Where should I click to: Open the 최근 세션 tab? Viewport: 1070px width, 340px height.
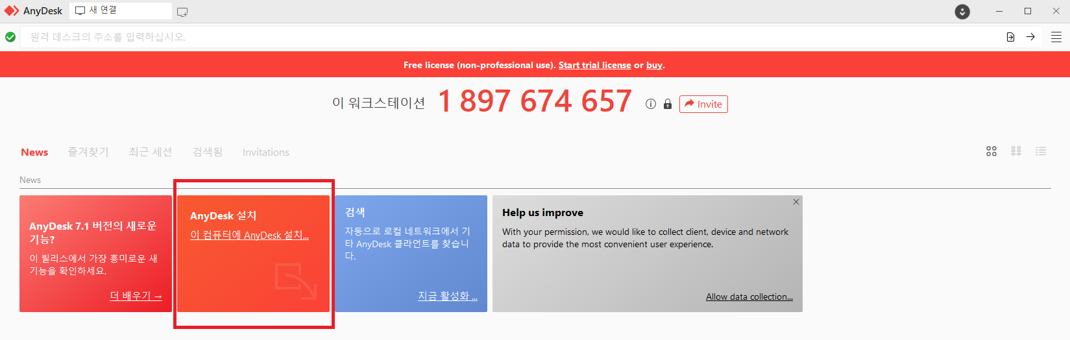(x=151, y=152)
